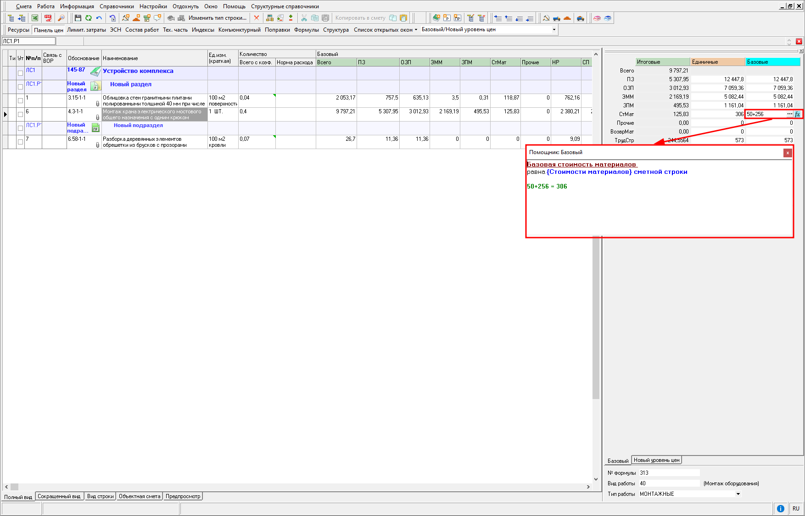
Task: Click the fx formula button in СтМат field
Action: (798, 114)
